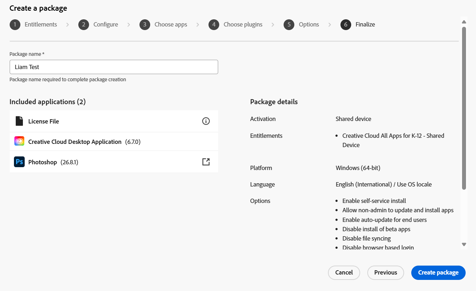Image resolution: width=476 pixels, height=291 pixels.
Task: Click the Creative Cloud All Apps for K-12 entitlement
Action: [x=393, y=140]
